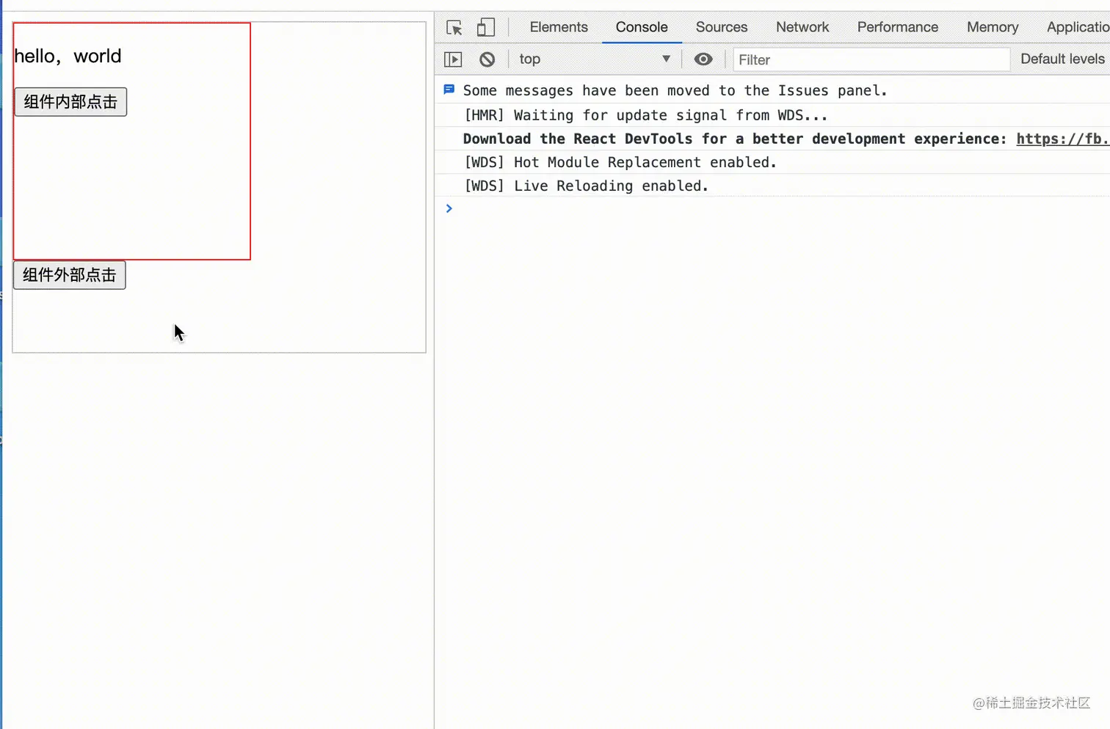The height and width of the screenshot is (729, 1110).
Task: Select the Console tab
Action: [642, 27]
